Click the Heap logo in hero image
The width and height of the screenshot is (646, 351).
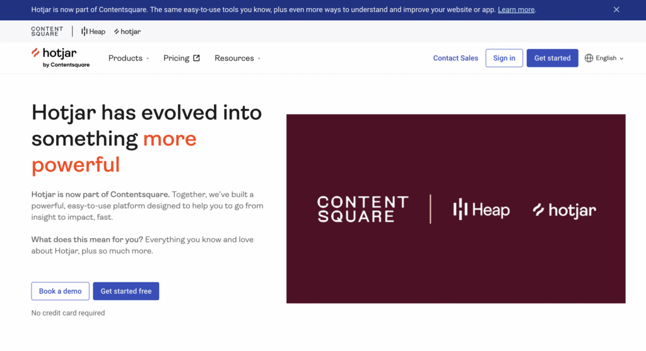pyautogui.click(x=481, y=210)
